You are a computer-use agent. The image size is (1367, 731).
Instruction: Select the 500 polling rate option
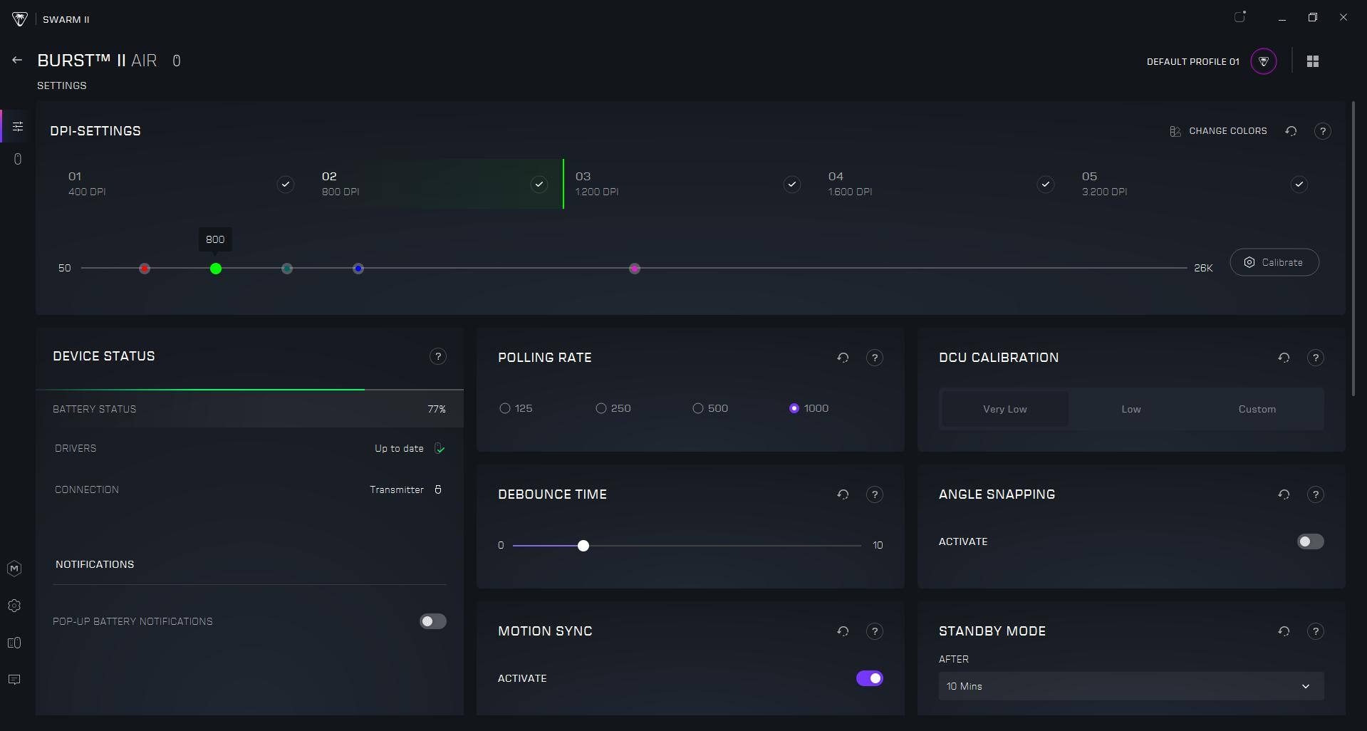(x=698, y=408)
